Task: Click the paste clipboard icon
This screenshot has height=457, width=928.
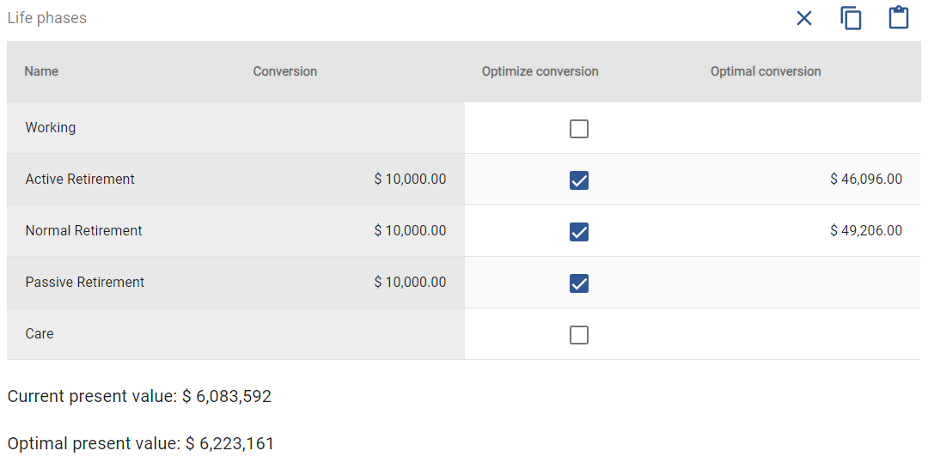Action: tap(899, 18)
